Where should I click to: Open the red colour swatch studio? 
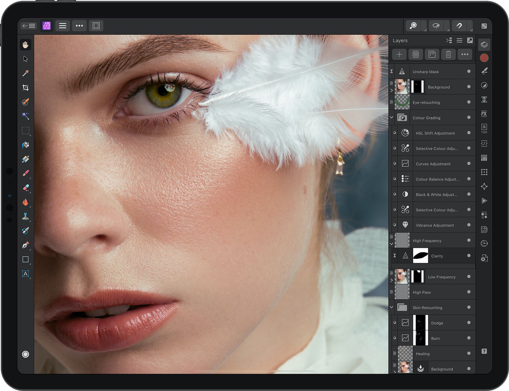pos(484,58)
